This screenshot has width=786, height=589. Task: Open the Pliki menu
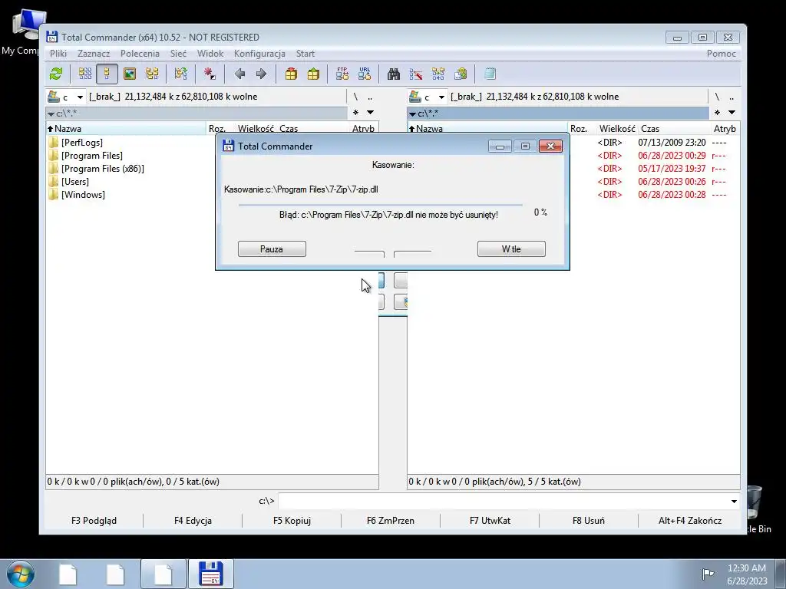pyautogui.click(x=58, y=54)
